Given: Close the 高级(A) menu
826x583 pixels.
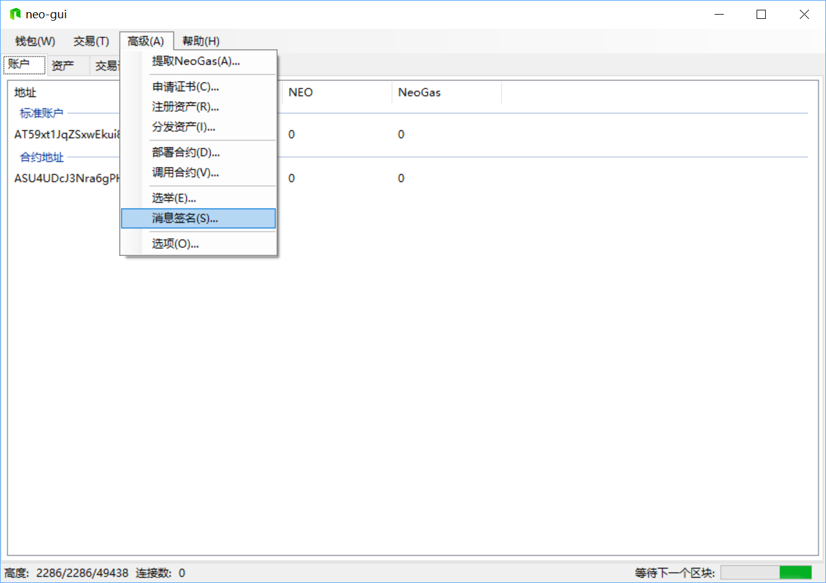Looking at the screenshot, I should pos(147,41).
